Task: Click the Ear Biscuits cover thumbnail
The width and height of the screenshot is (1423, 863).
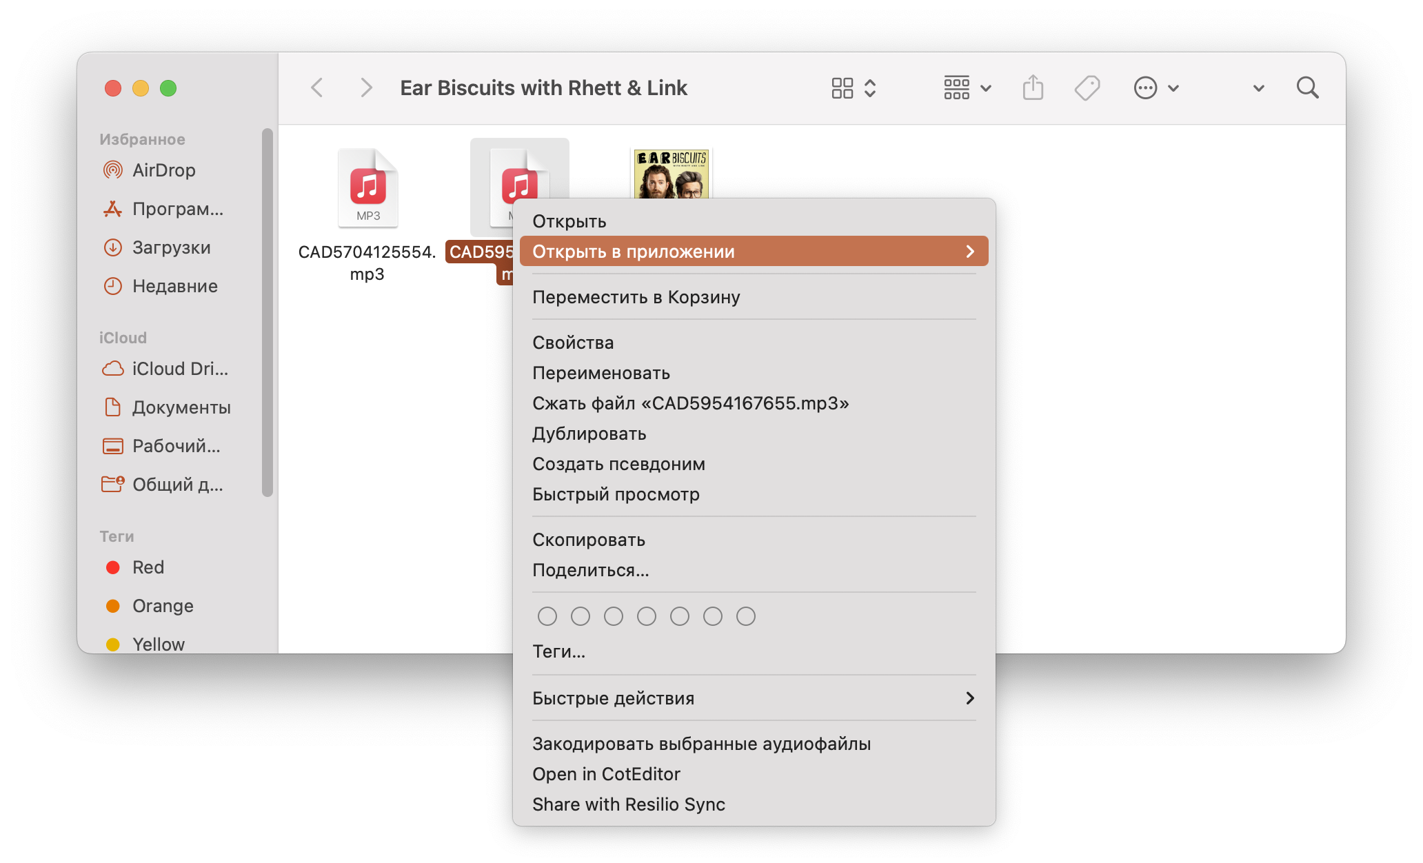Action: pos(671,174)
